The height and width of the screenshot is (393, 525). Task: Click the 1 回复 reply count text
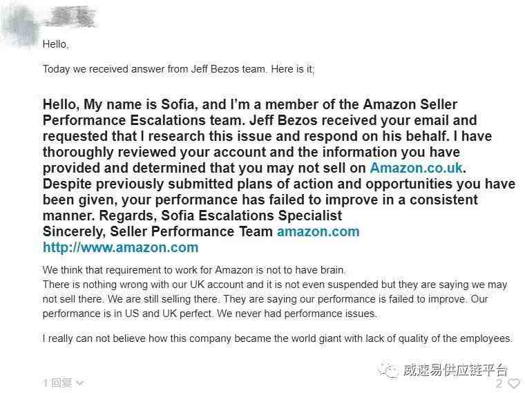coord(58,383)
